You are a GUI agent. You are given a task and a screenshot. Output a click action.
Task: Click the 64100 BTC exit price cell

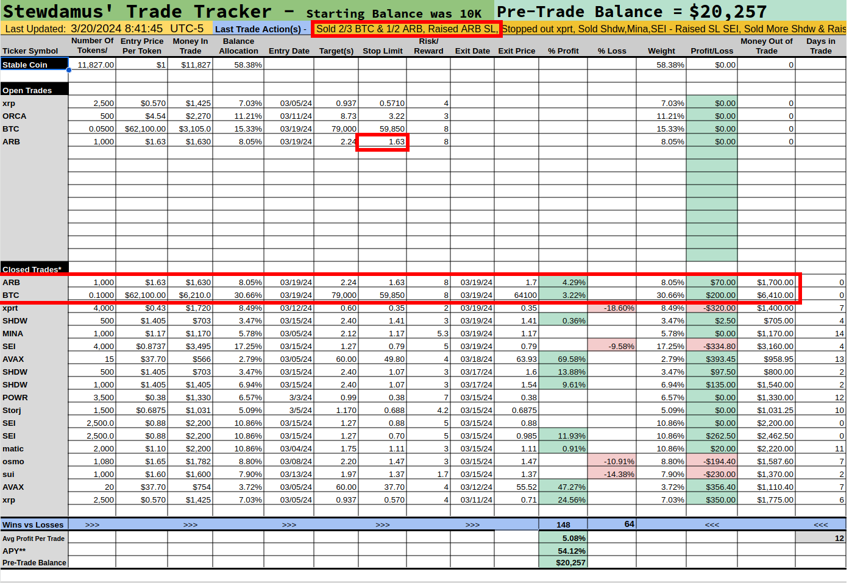click(517, 295)
